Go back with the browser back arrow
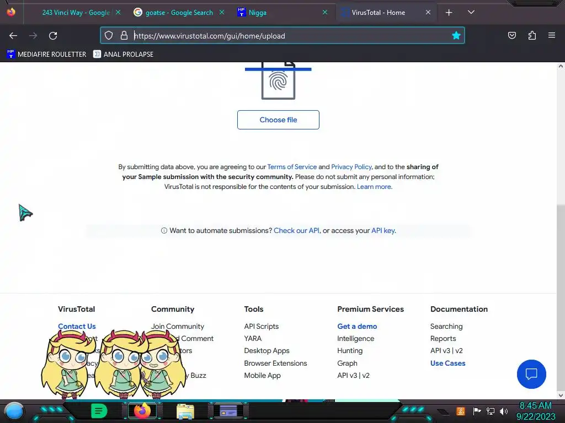 13,36
